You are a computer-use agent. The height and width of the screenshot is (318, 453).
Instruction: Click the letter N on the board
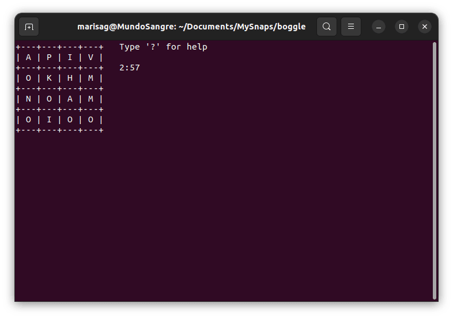(28, 99)
